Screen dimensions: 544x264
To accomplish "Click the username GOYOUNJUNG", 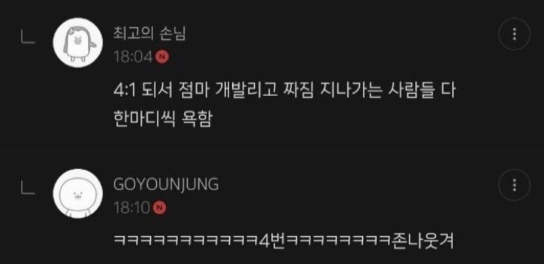I will (166, 185).
